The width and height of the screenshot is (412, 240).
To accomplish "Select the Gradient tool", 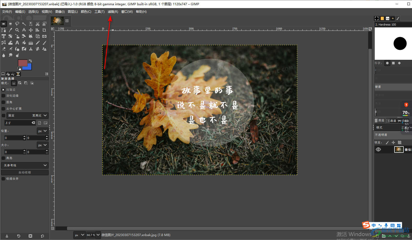I will pos(31,43).
